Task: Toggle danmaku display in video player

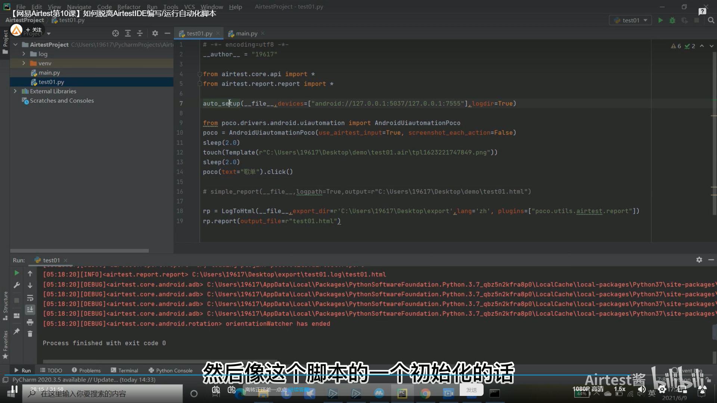Action: coord(216,390)
